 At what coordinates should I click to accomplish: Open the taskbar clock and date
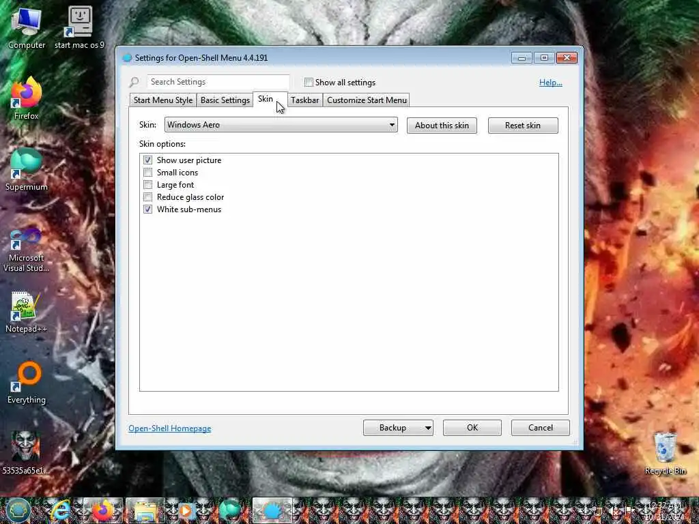(x=664, y=510)
